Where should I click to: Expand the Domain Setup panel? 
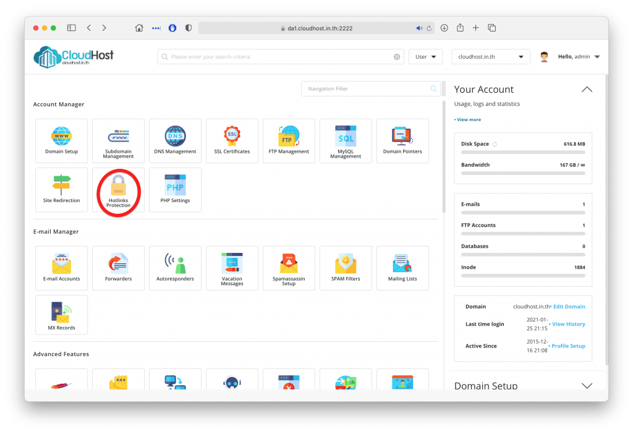[587, 386]
